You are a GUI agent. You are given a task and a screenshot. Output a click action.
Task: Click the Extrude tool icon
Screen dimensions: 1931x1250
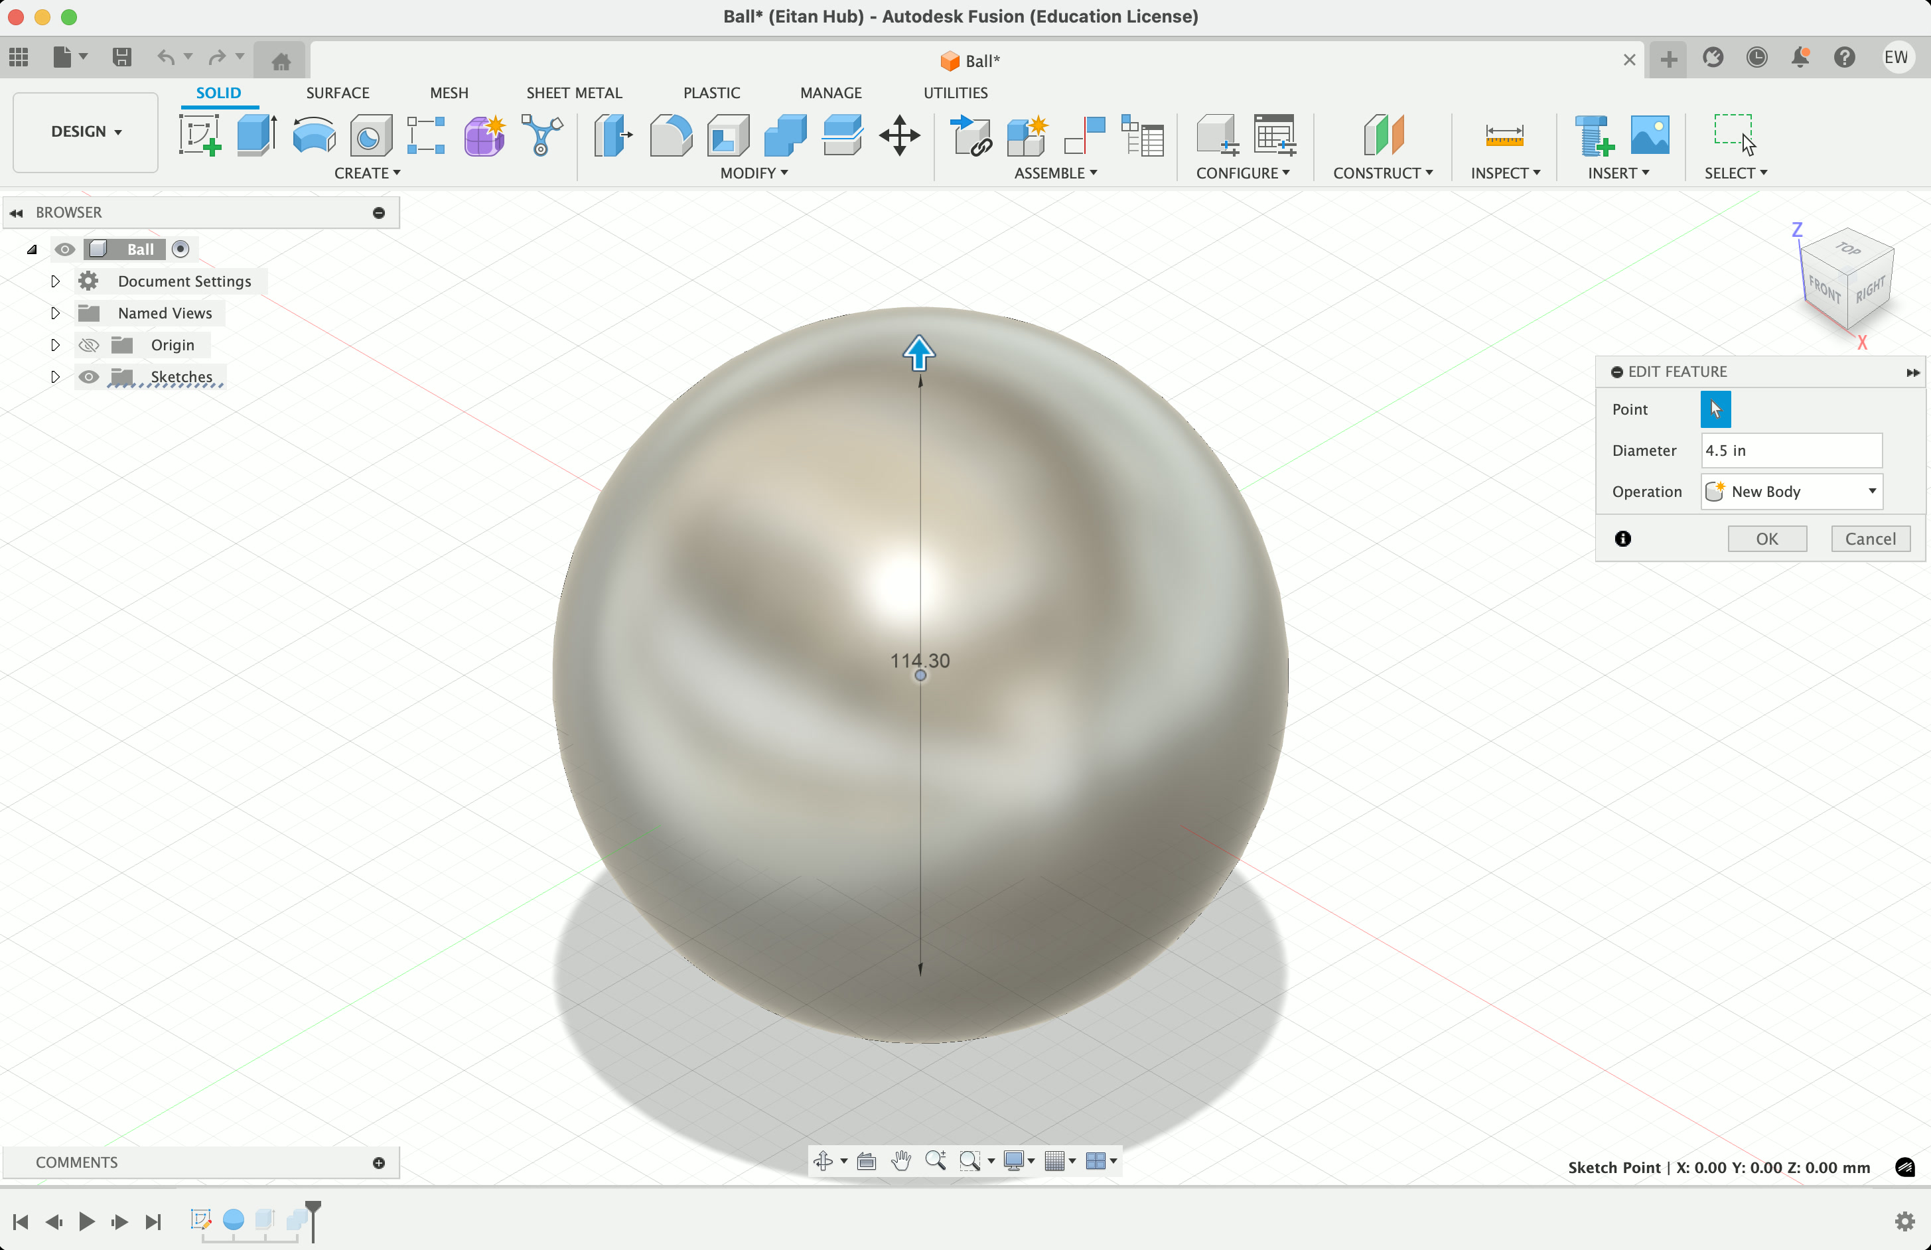coord(256,135)
